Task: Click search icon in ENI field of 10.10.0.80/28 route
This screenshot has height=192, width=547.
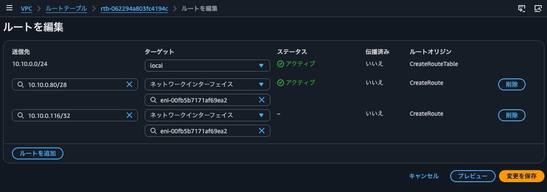Action: click(x=153, y=100)
